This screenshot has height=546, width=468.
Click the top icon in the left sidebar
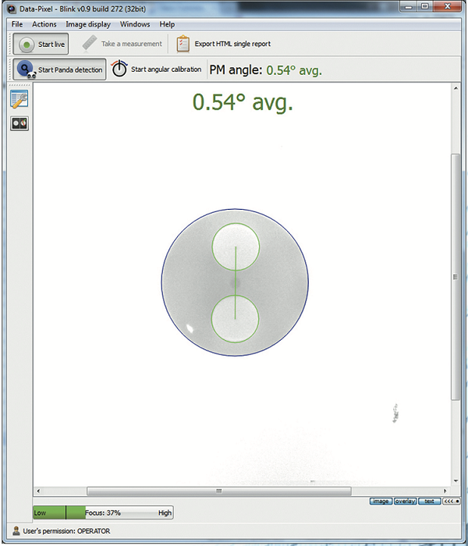19,99
